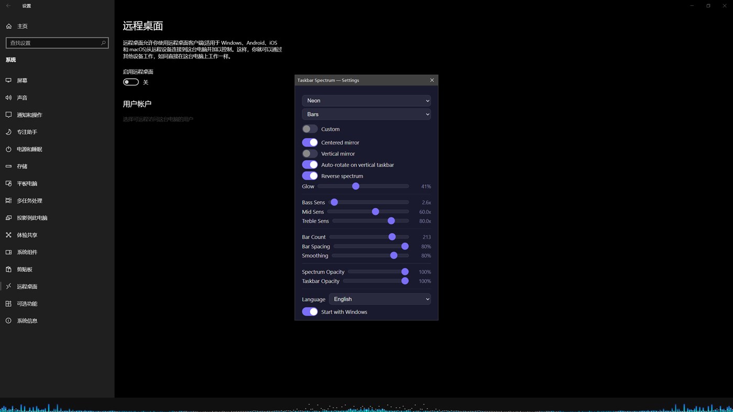Click the Glow value 41%
The image size is (733, 412).
tap(426, 186)
